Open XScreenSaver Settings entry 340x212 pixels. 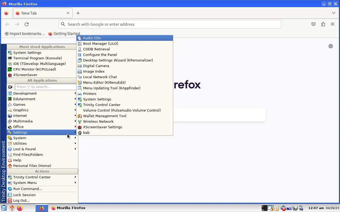click(x=125, y=127)
